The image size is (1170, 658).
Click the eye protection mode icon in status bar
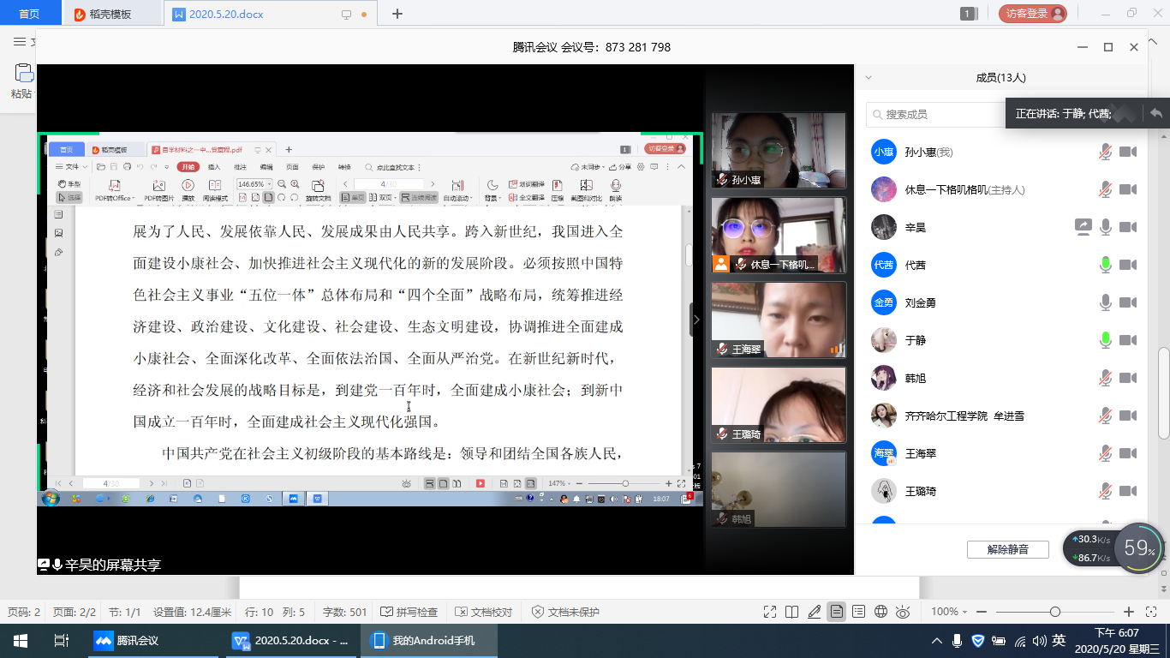[x=903, y=612]
